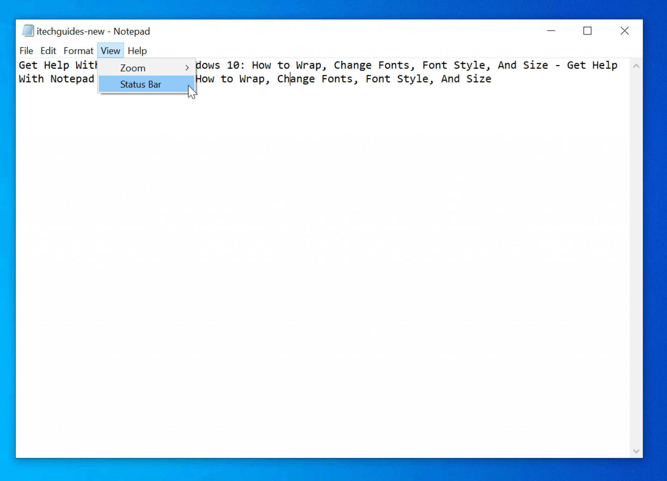Minimize the Notepad window

coord(551,31)
